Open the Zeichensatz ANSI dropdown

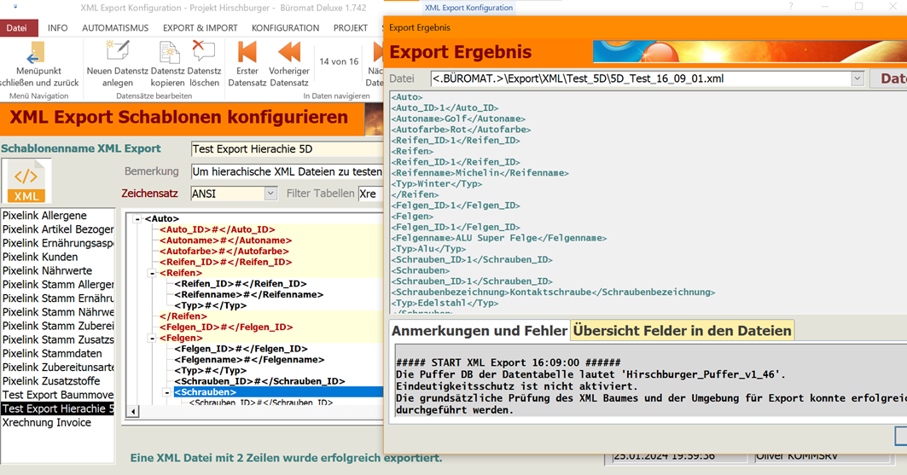click(x=270, y=194)
